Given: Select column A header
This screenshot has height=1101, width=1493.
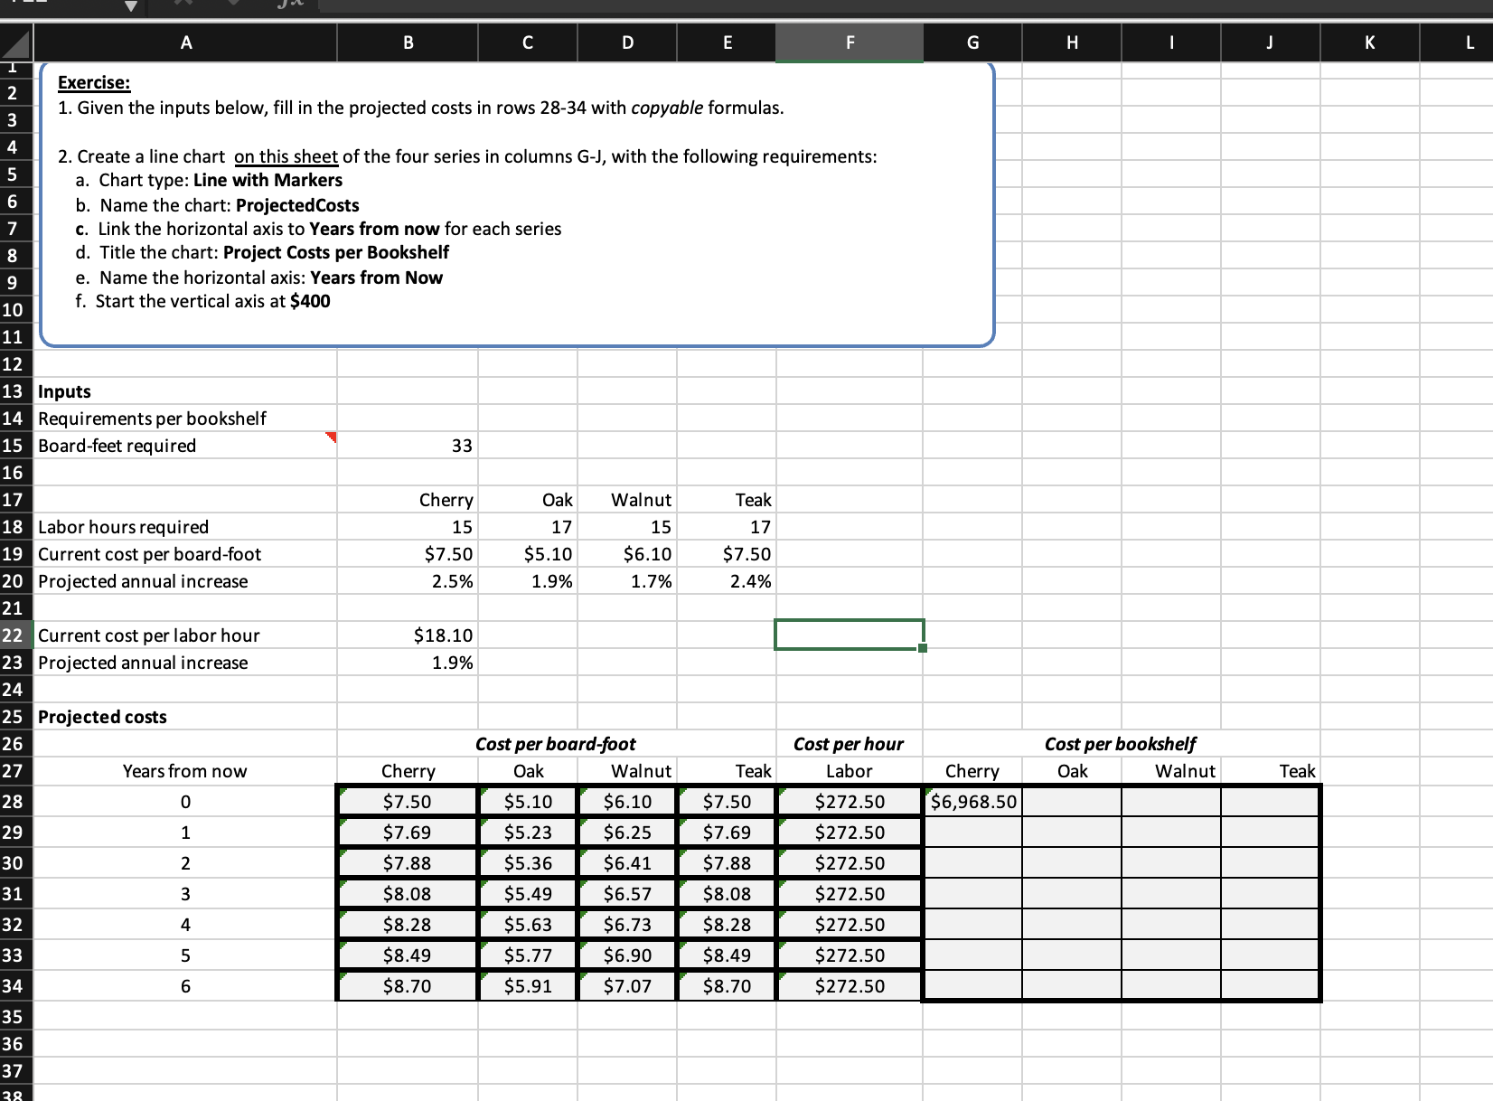Looking at the screenshot, I should (185, 42).
